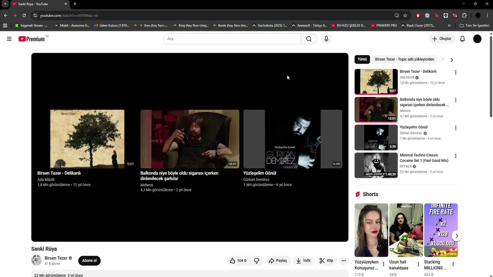Image resolution: width=493 pixels, height=277 pixels.
Task: Open Yüzyüzeyken Konuşuruz short thumbnail
Action: 371,230
